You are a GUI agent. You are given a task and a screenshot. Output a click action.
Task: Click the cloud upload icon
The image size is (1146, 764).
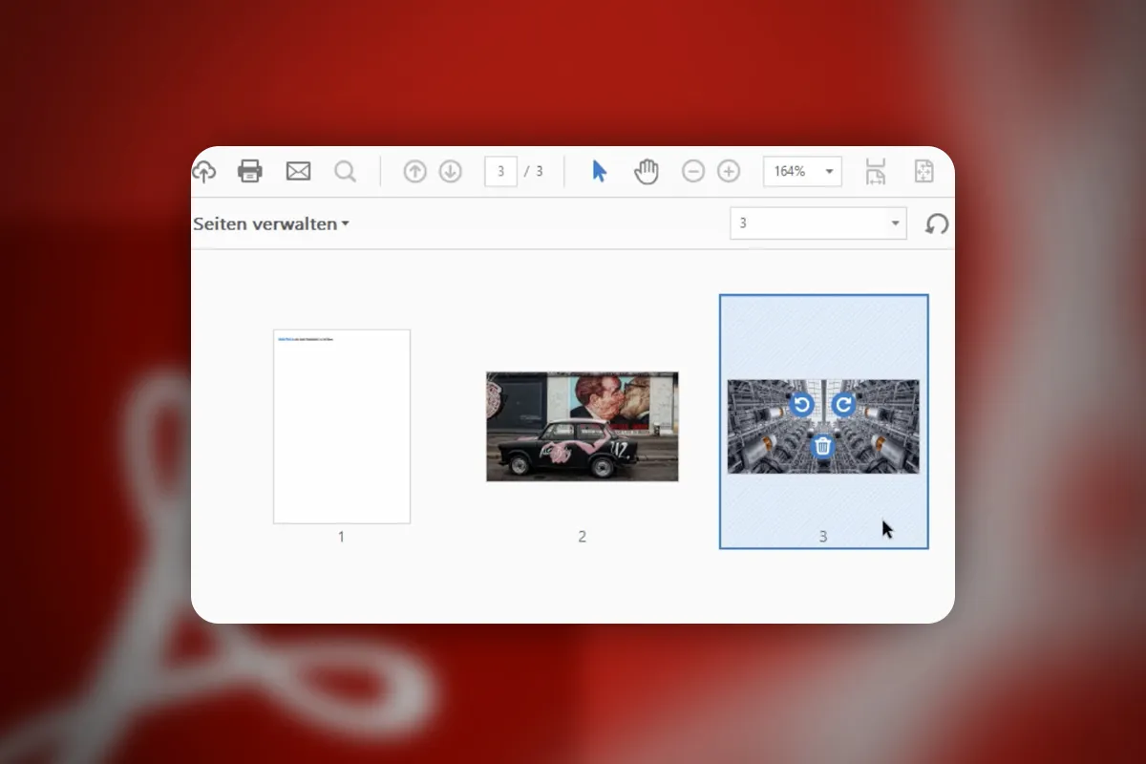tap(203, 172)
